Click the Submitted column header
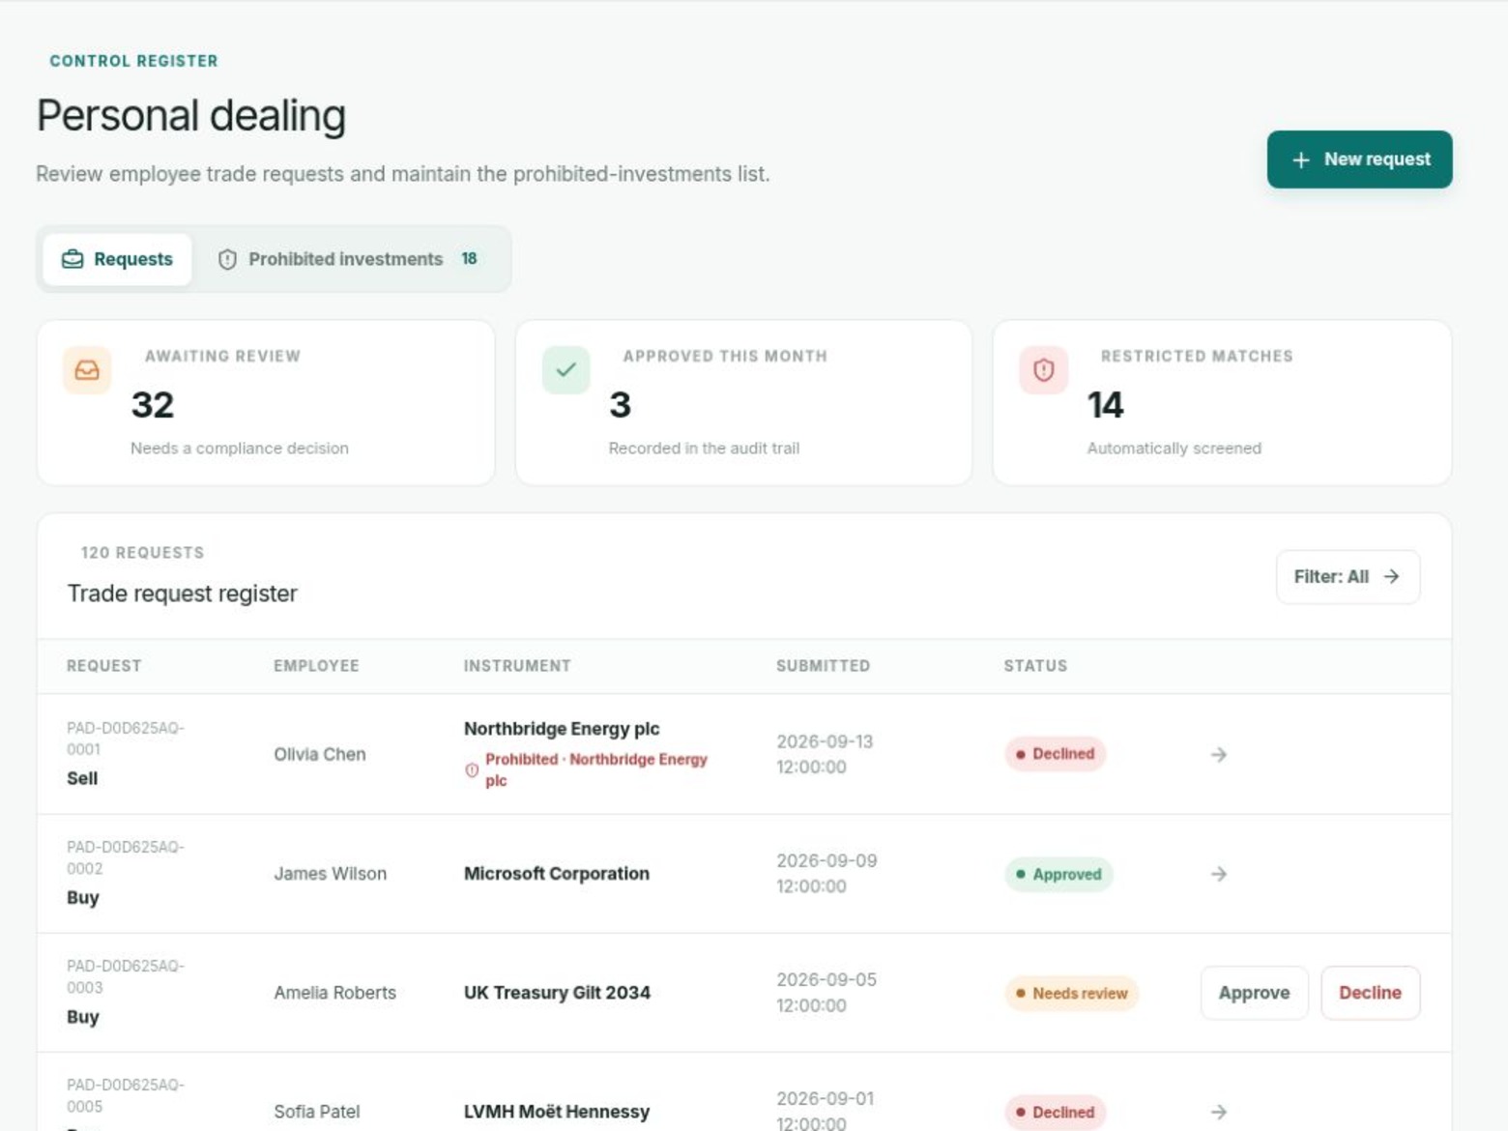Image resolution: width=1508 pixels, height=1131 pixels. (x=823, y=666)
